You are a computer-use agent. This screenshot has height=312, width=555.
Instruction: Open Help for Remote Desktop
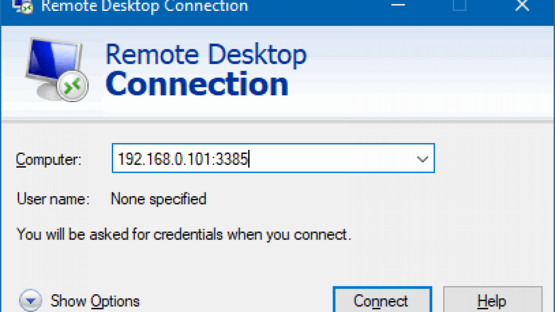pyautogui.click(x=493, y=300)
